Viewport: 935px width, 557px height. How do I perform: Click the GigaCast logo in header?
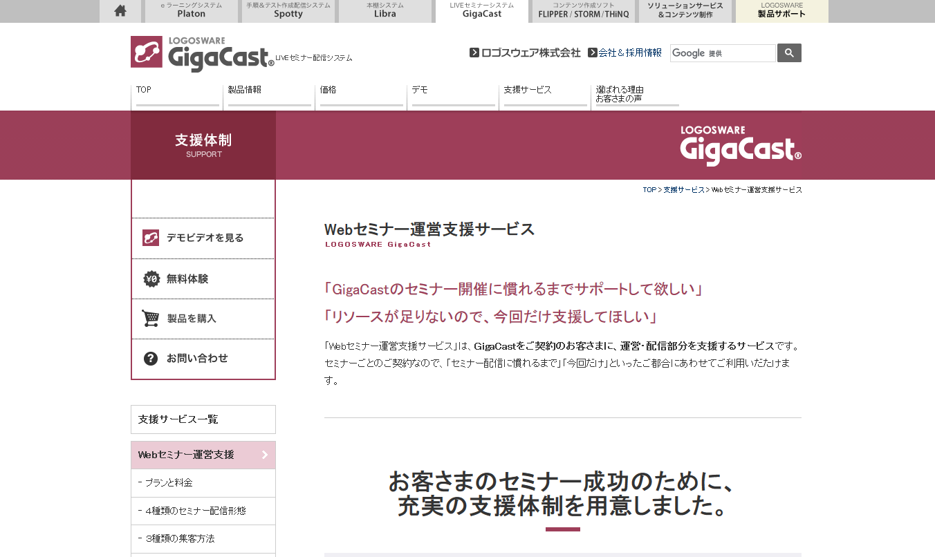[203, 54]
